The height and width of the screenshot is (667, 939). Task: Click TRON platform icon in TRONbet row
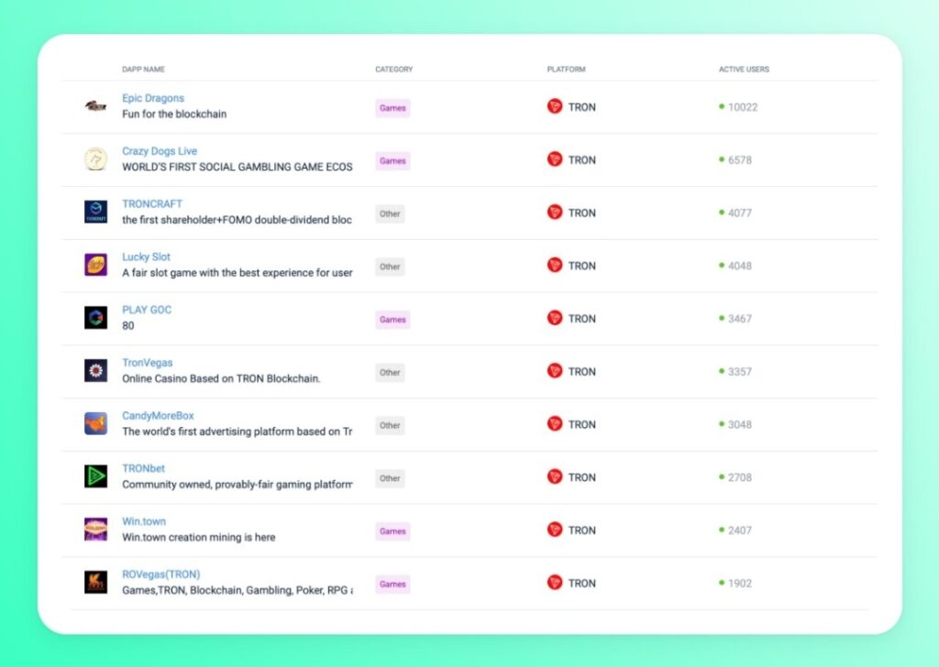pos(555,476)
